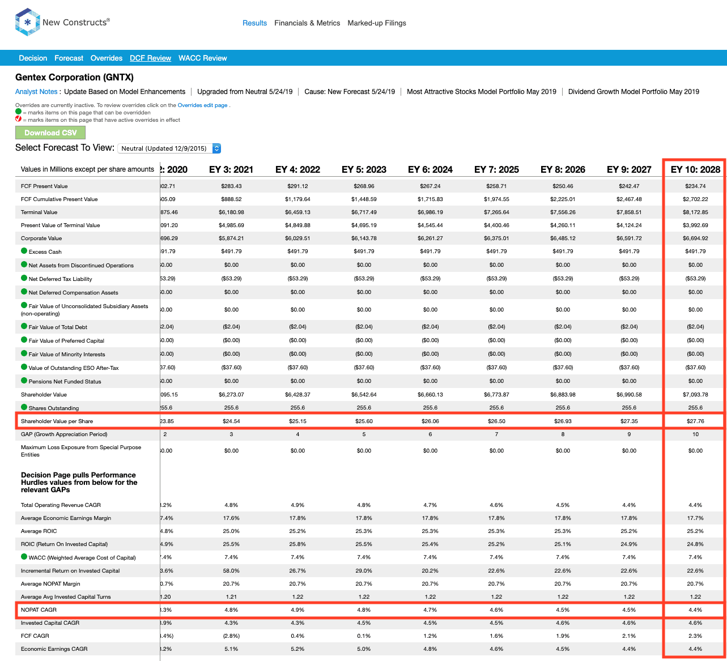Click green dot beside Net Deferred Tax Liability
727x661 pixels.
pos(24,278)
